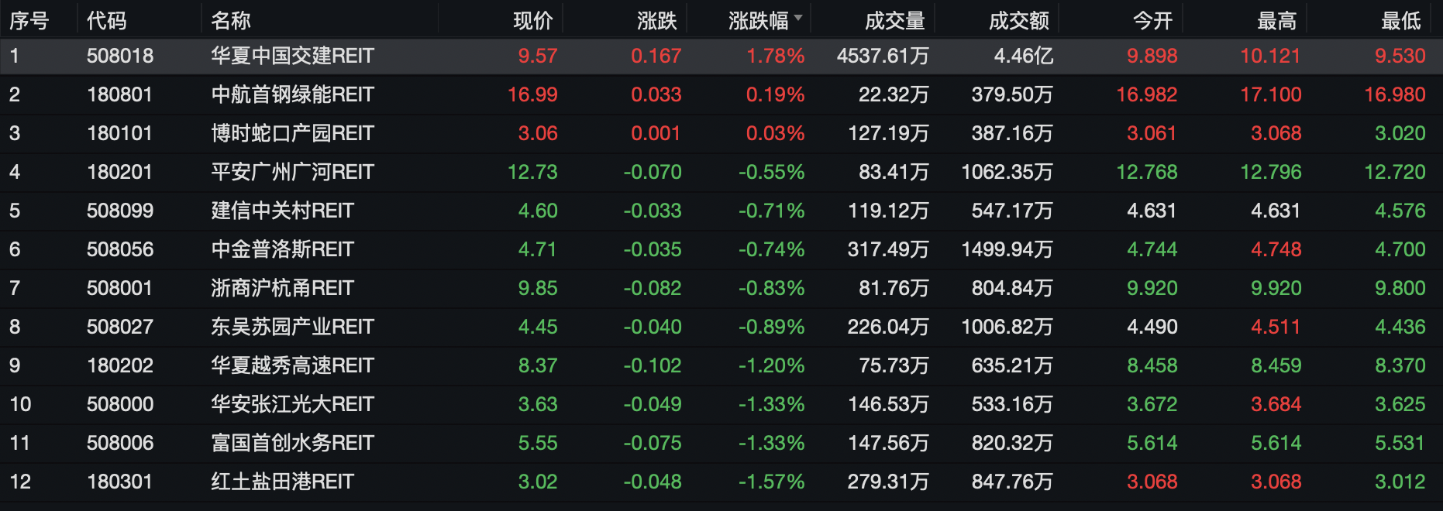
Task: Click the 涨跌幅 sort arrow indicator
Action: (x=798, y=18)
